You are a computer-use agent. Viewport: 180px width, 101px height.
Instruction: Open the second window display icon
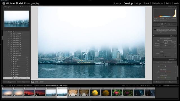[6, 86]
